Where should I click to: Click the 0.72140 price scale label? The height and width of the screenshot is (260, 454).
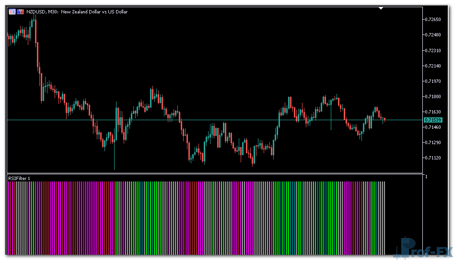[x=433, y=66]
